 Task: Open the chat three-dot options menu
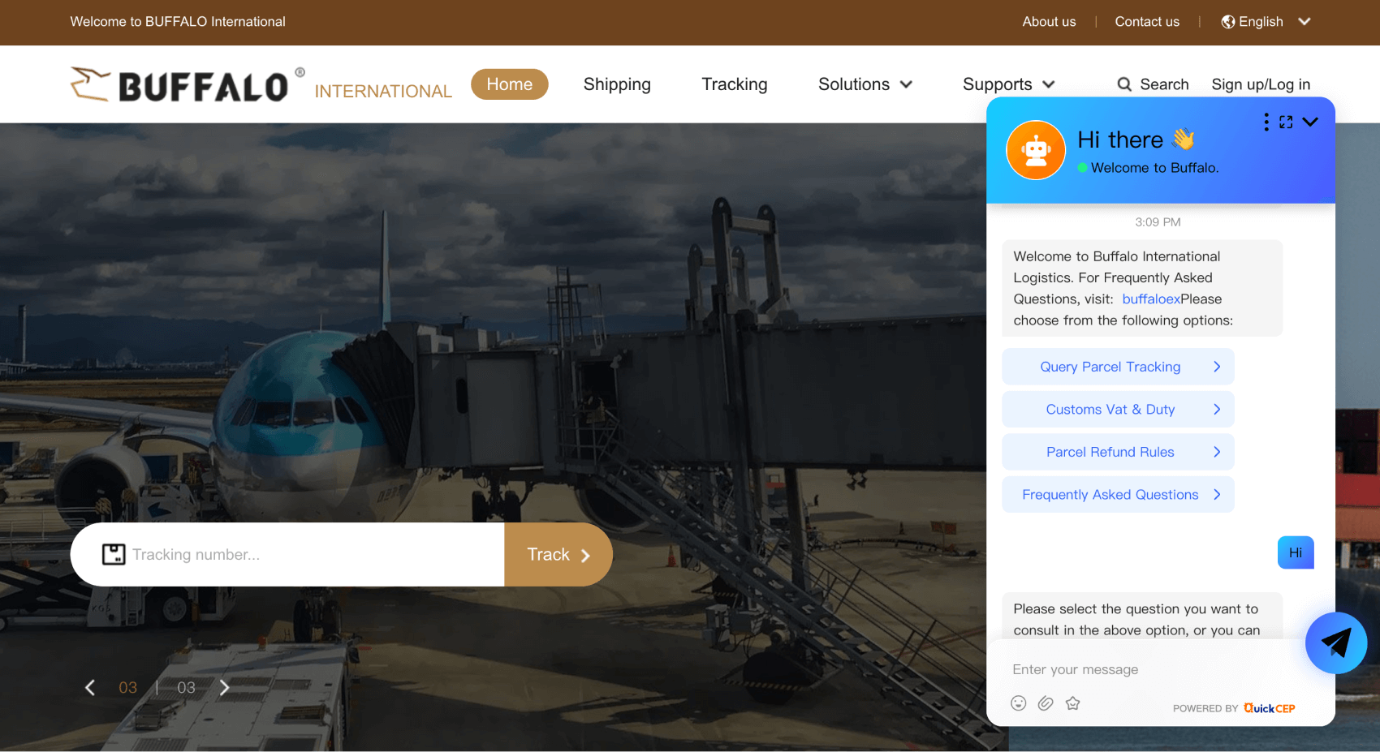(1266, 122)
